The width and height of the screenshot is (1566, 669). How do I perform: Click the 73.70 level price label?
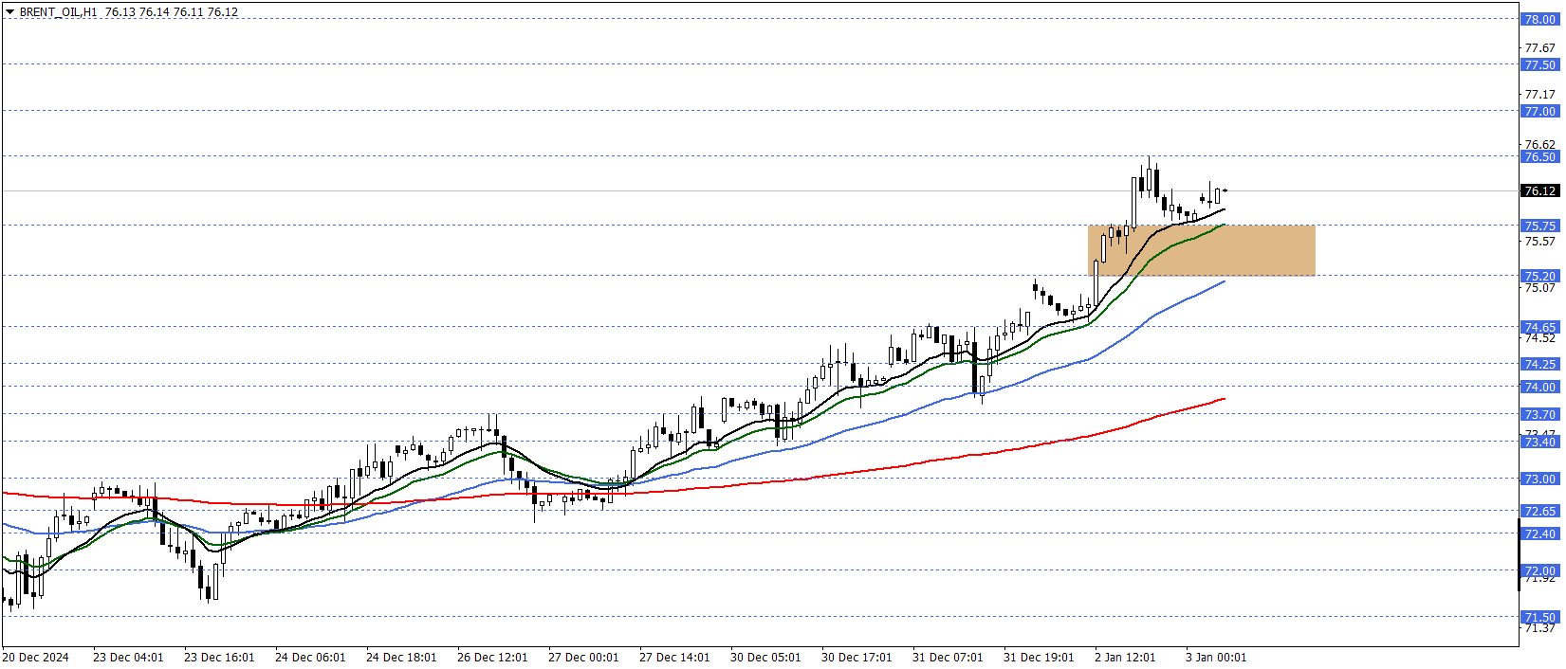coord(1539,414)
